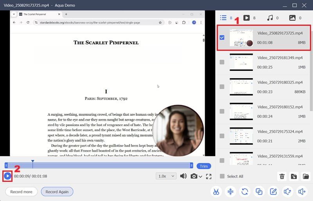This screenshot has height=201, width=313.
Task: Switch to the image files tab
Action: (x=292, y=18)
